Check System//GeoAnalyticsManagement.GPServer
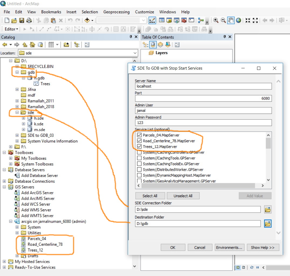The width and height of the screenshot is (290, 276). (x=139, y=181)
